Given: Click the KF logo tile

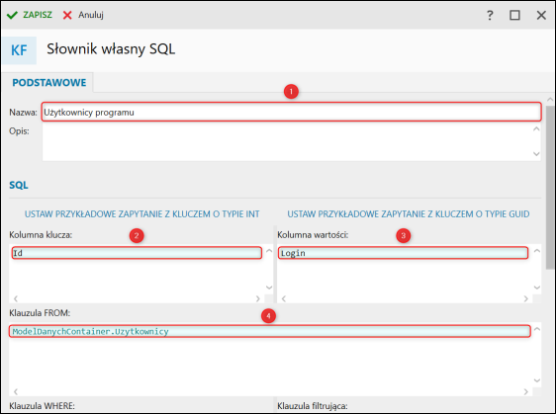Looking at the screenshot, I should [19, 50].
